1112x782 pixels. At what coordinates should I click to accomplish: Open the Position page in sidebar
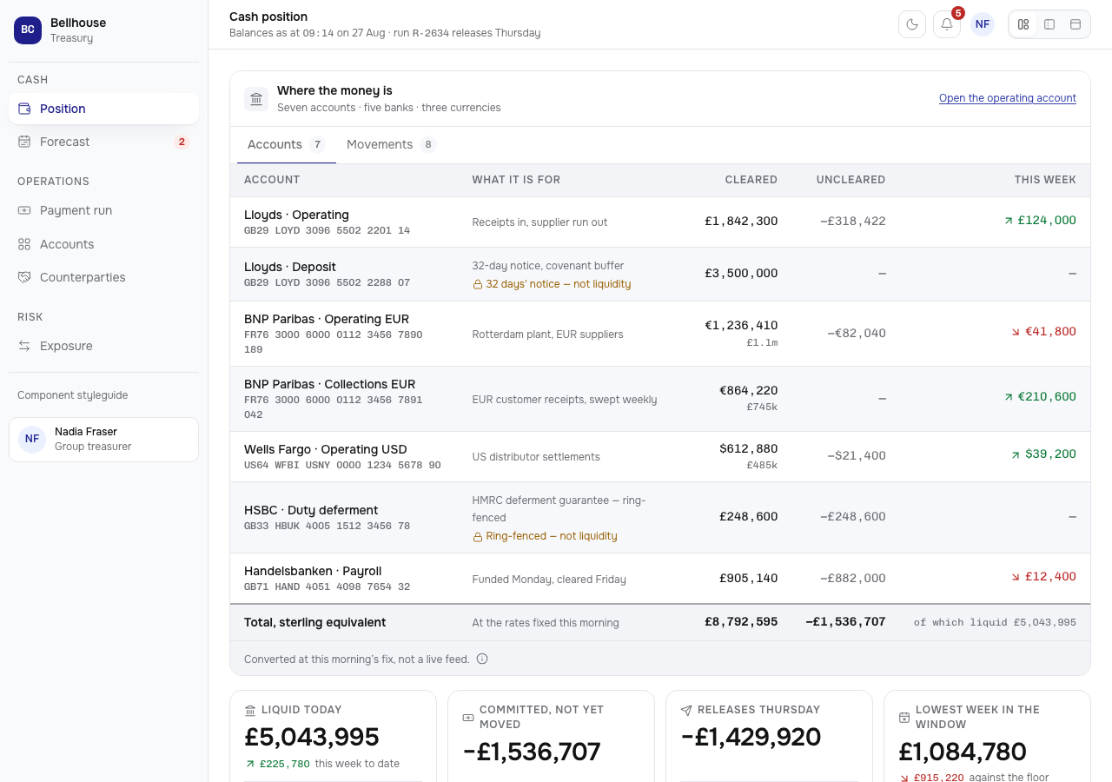coord(103,109)
